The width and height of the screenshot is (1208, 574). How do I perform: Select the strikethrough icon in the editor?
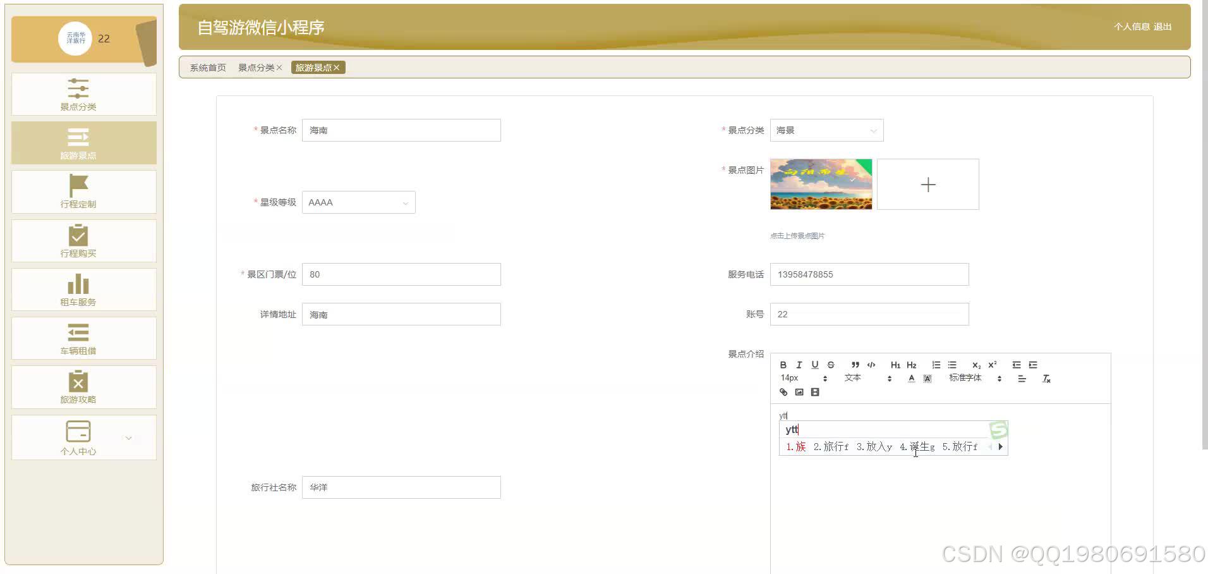(831, 365)
